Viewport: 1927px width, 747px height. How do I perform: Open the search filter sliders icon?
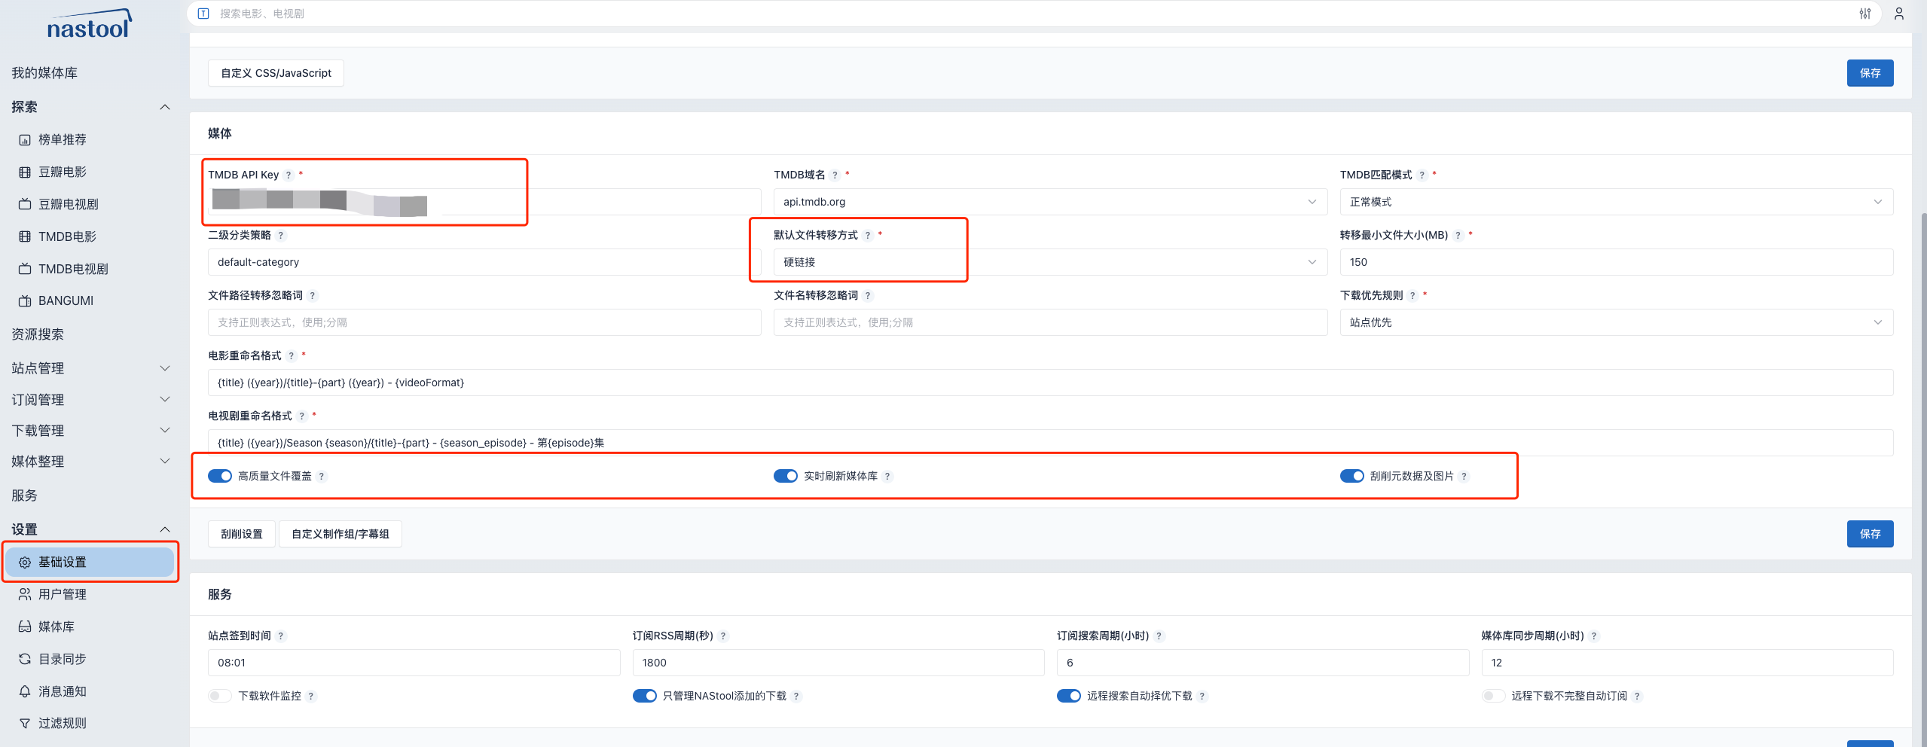(x=1864, y=14)
